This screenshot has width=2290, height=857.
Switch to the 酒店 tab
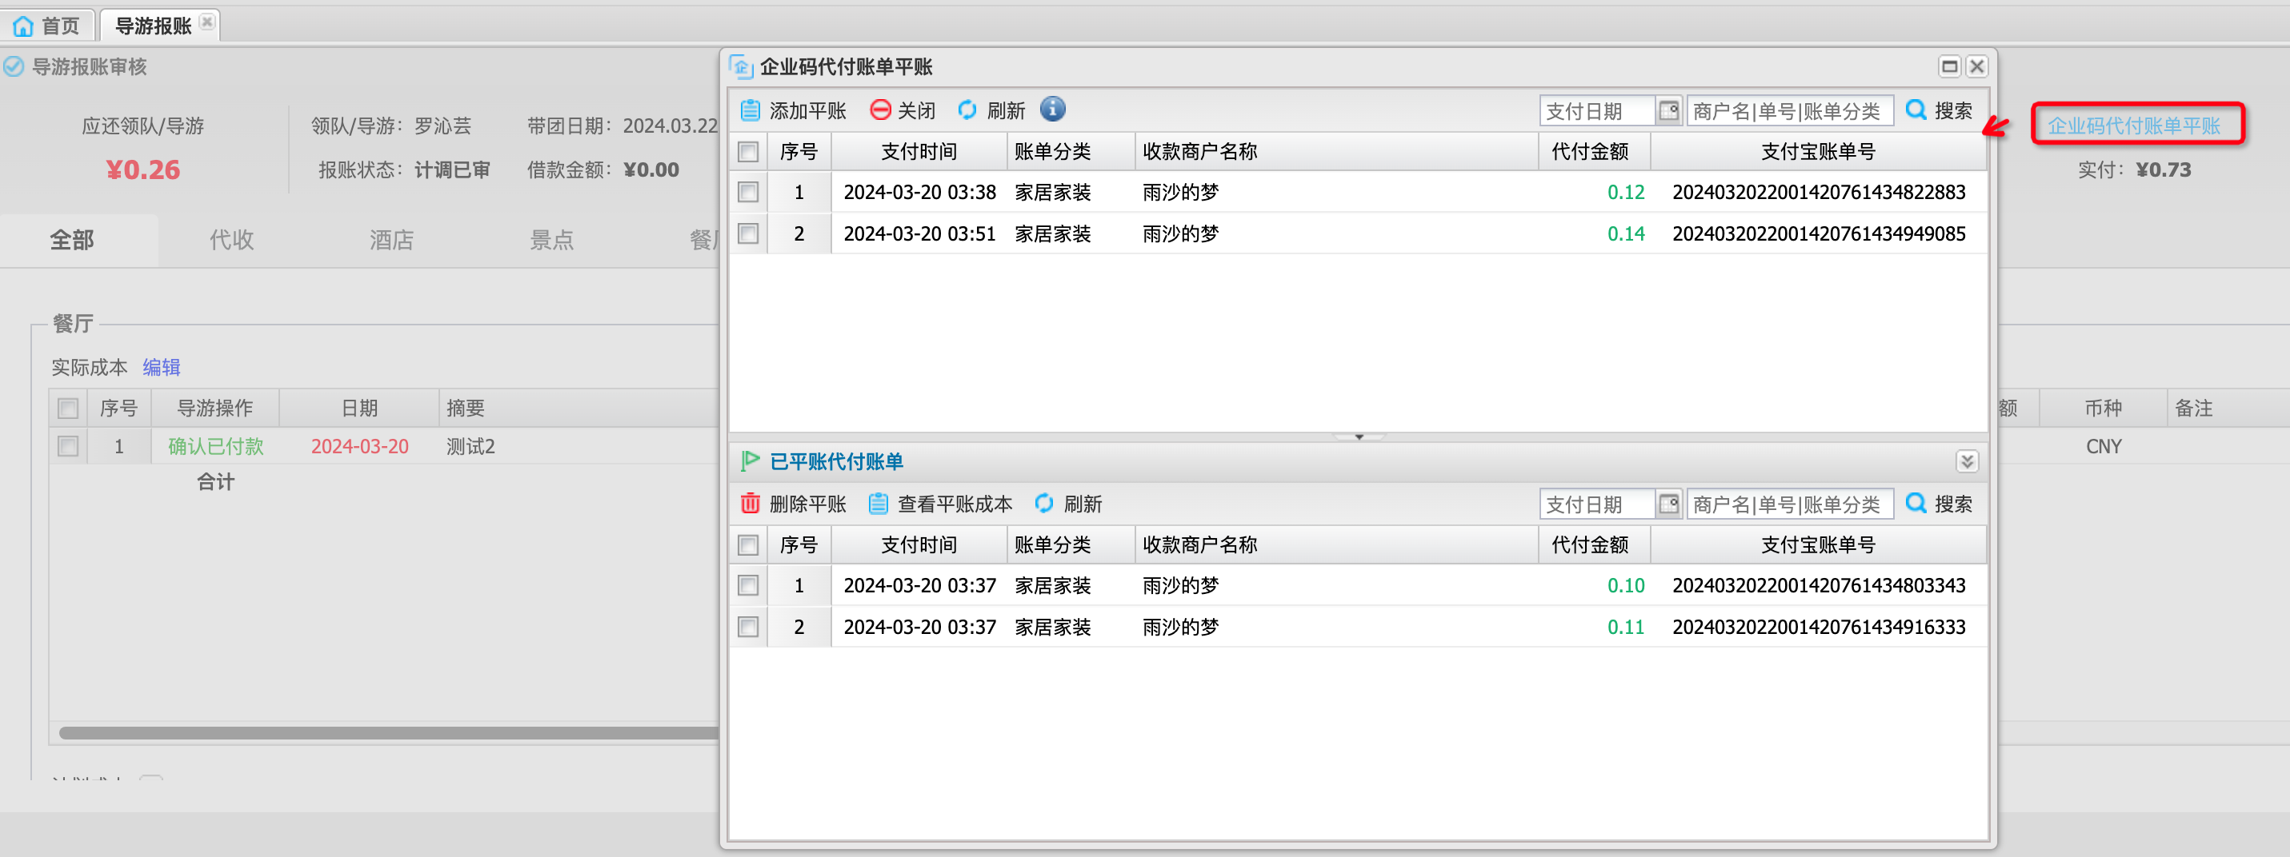(392, 240)
